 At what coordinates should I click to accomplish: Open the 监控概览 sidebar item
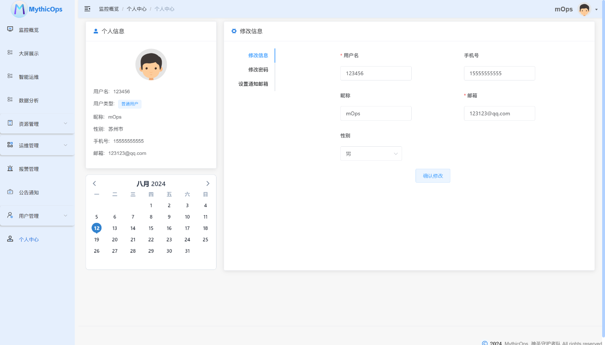coord(29,30)
